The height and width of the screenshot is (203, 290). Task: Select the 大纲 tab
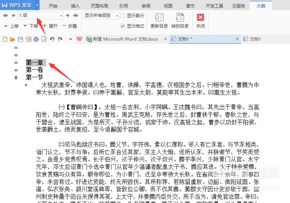point(261,6)
